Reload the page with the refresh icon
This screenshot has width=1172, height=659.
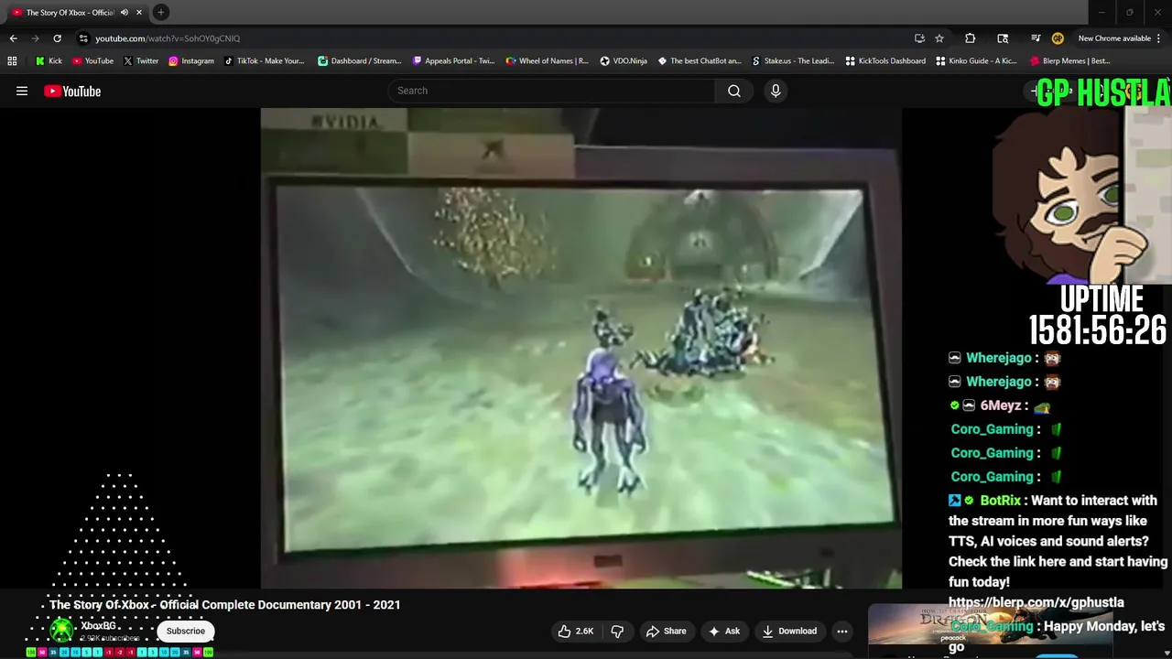57,38
